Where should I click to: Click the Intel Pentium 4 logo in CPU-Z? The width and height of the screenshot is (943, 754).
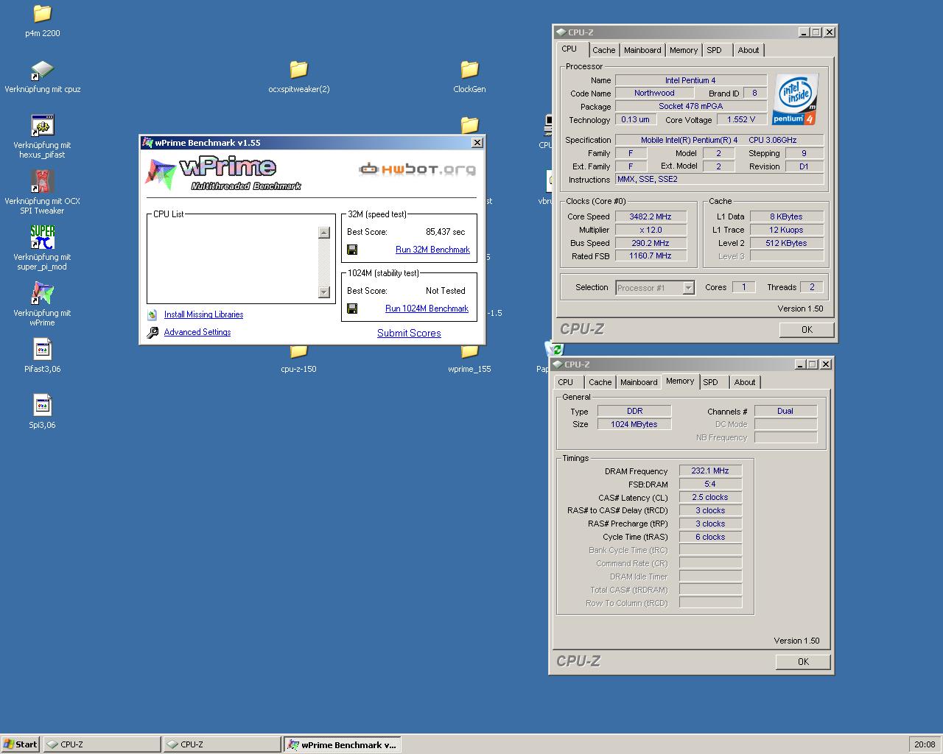[795, 99]
